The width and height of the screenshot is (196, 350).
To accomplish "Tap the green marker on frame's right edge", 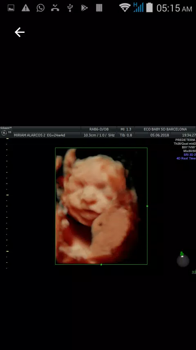I will click(x=147, y=206).
